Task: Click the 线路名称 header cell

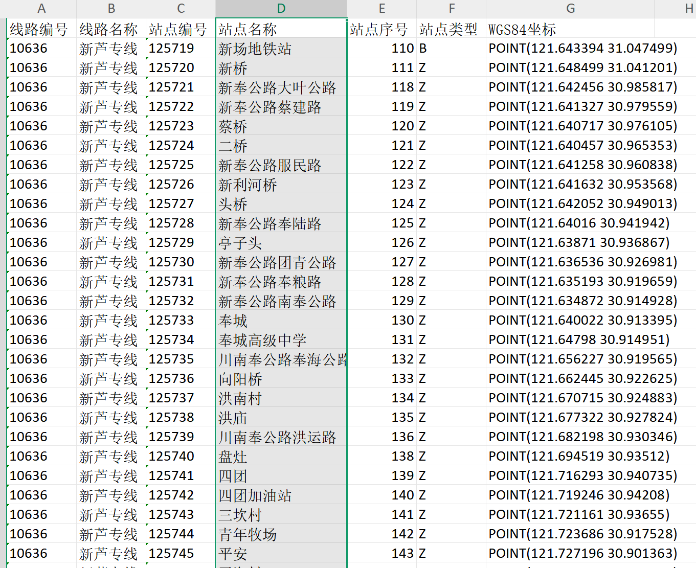Action: pos(111,29)
